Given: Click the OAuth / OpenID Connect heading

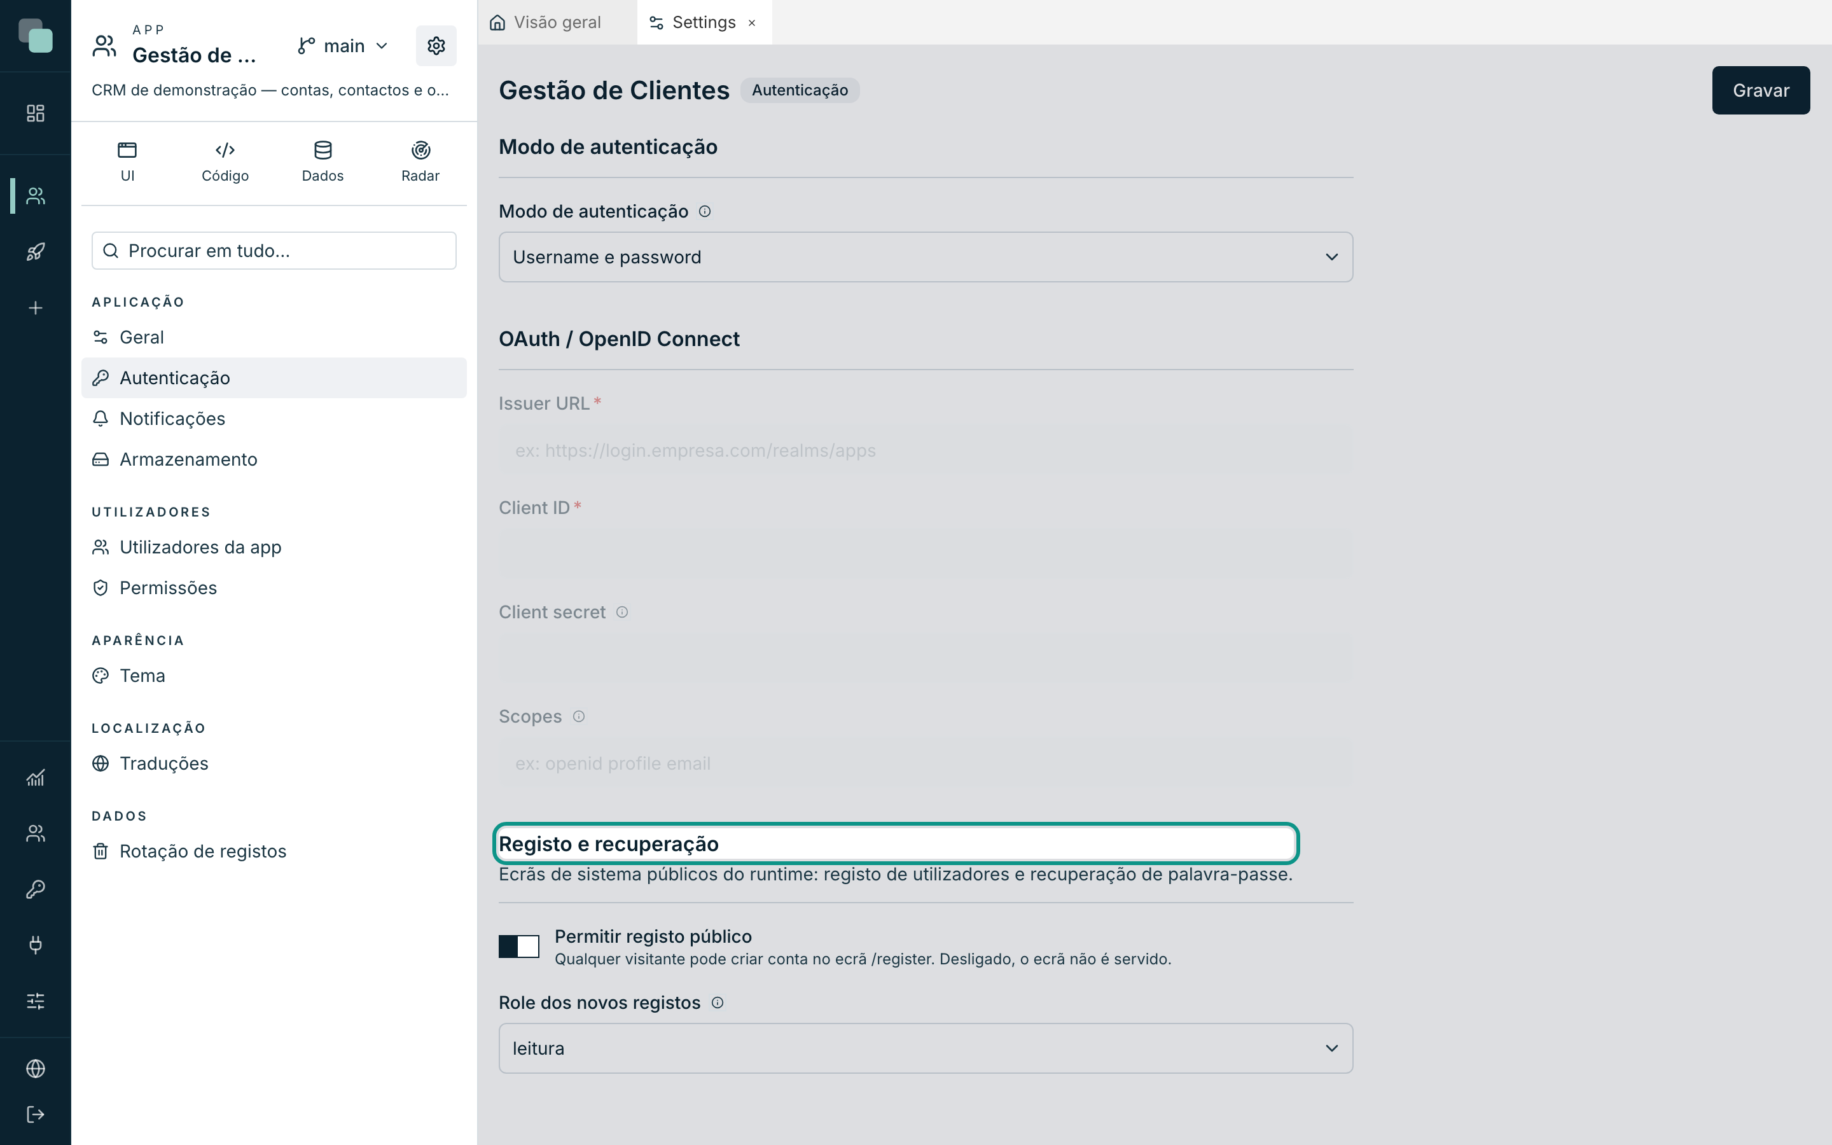Looking at the screenshot, I should pos(618,338).
